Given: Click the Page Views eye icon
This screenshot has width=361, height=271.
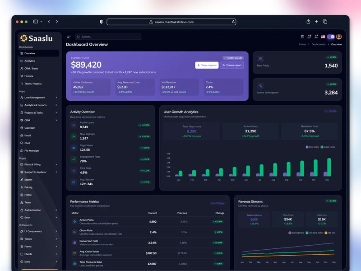Looking at the screenshot, I should click(74, 148).
